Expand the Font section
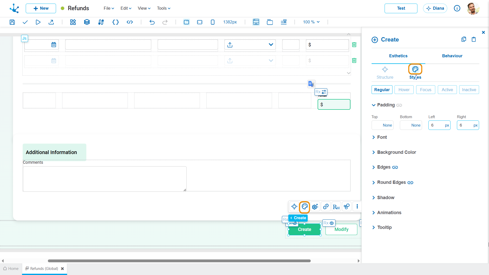Screen dimensions: 489x275 (379, 137)
